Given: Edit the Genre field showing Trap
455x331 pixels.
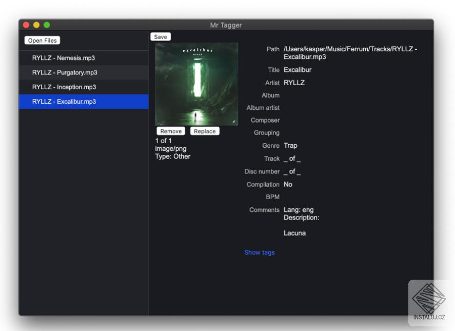Looking at the screenshot, I should [x=290, y=146].
